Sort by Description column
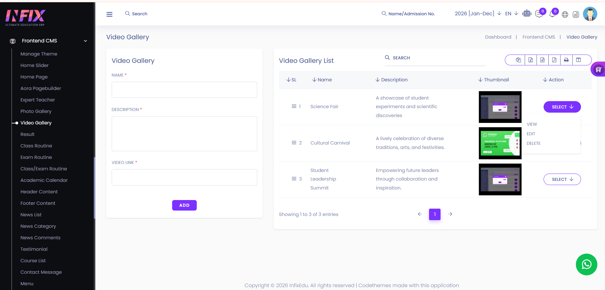Screen dimensions: 605x290 click(x=391, y=80)
